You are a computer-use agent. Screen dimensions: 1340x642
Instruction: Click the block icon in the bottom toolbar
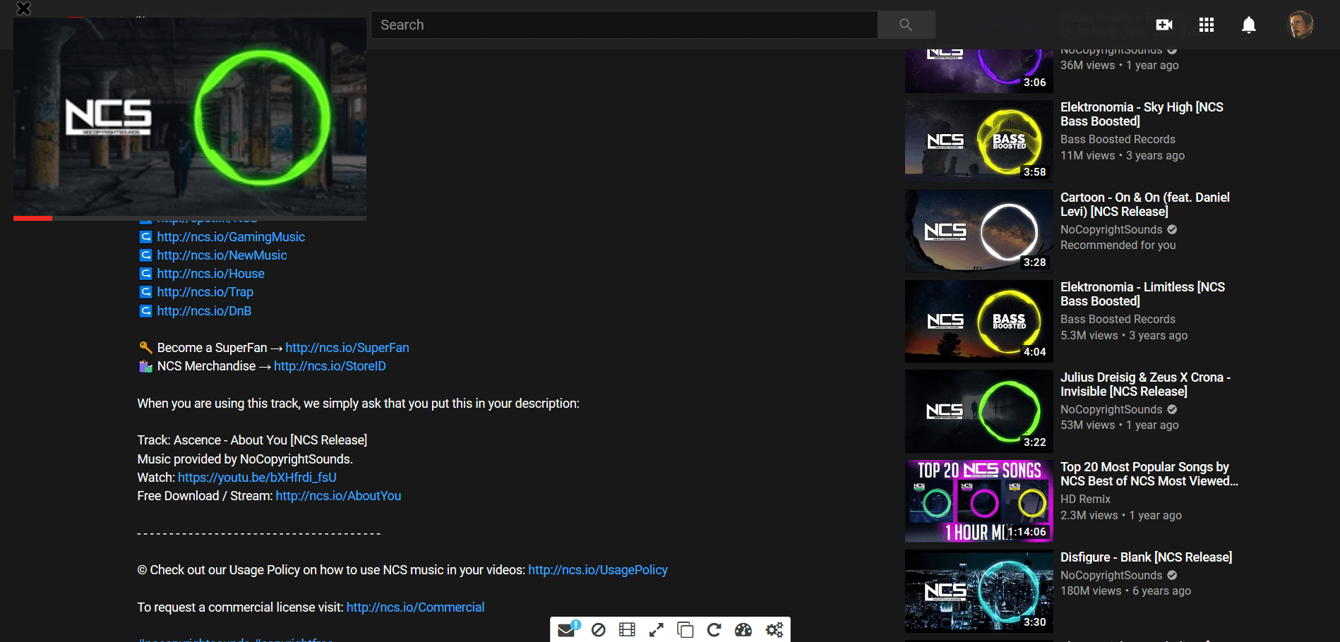pos(599,629)
